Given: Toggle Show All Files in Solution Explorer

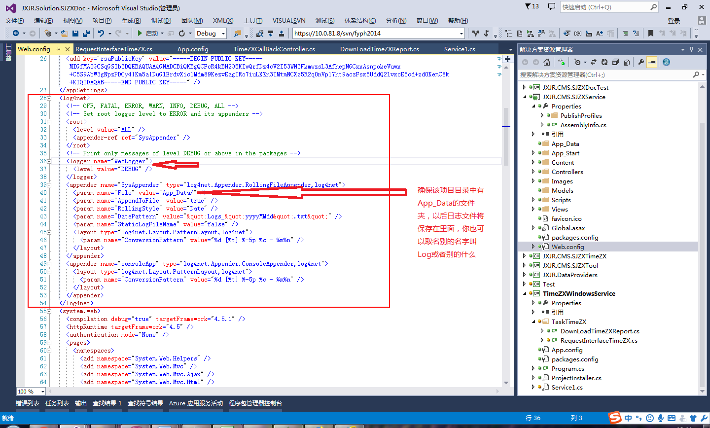Looking at the screenshot, I should [x=626, y=63].
